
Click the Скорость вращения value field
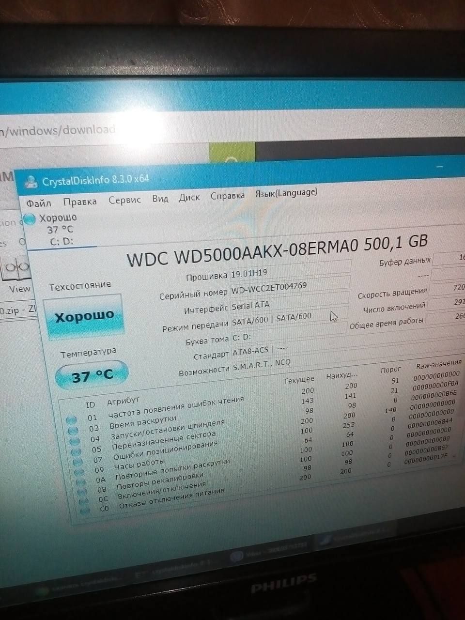447,288
